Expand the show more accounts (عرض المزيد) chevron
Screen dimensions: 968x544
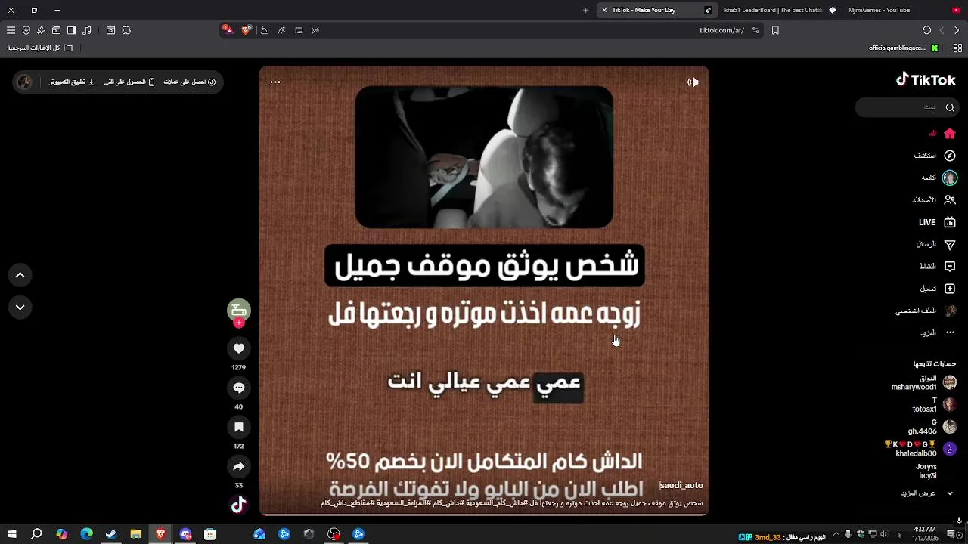coord(950,493)
